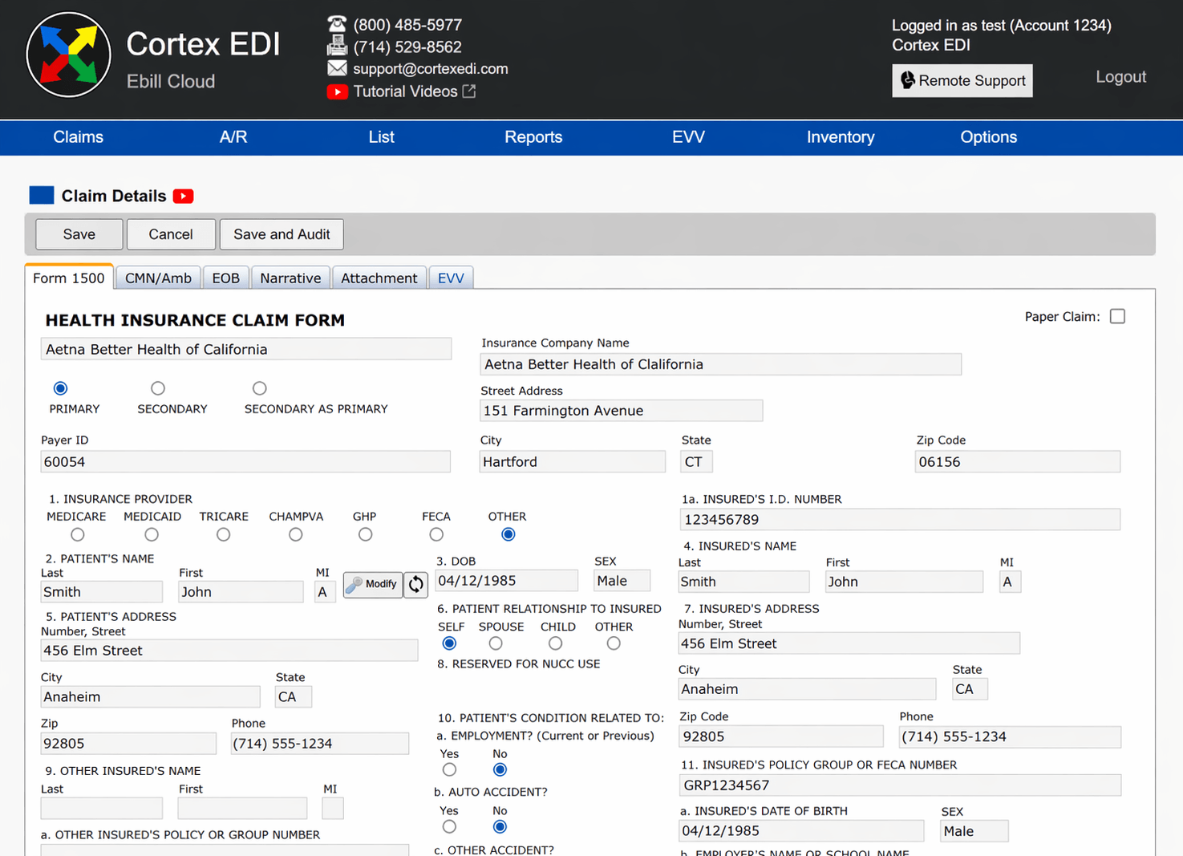Screen dimensions: 1183x856
Task: Select SPOUSE relationship to insured
Action: coord(496,643)
